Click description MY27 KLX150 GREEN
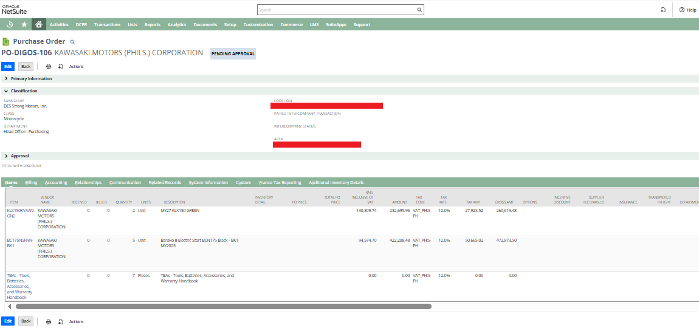699x328 pixels. coord(180,210)
